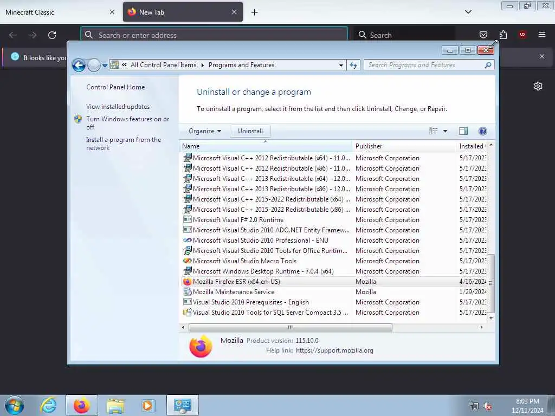
Task: Sort by the Name column header
Action: click(266, 146)
